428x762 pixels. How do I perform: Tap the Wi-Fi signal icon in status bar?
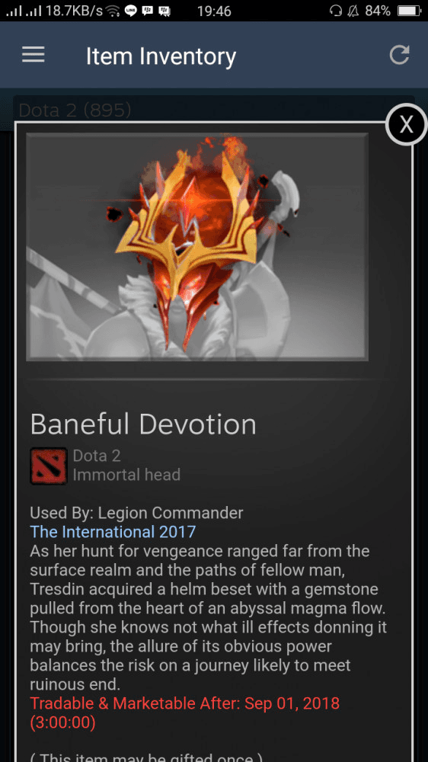tap(113, 11)
